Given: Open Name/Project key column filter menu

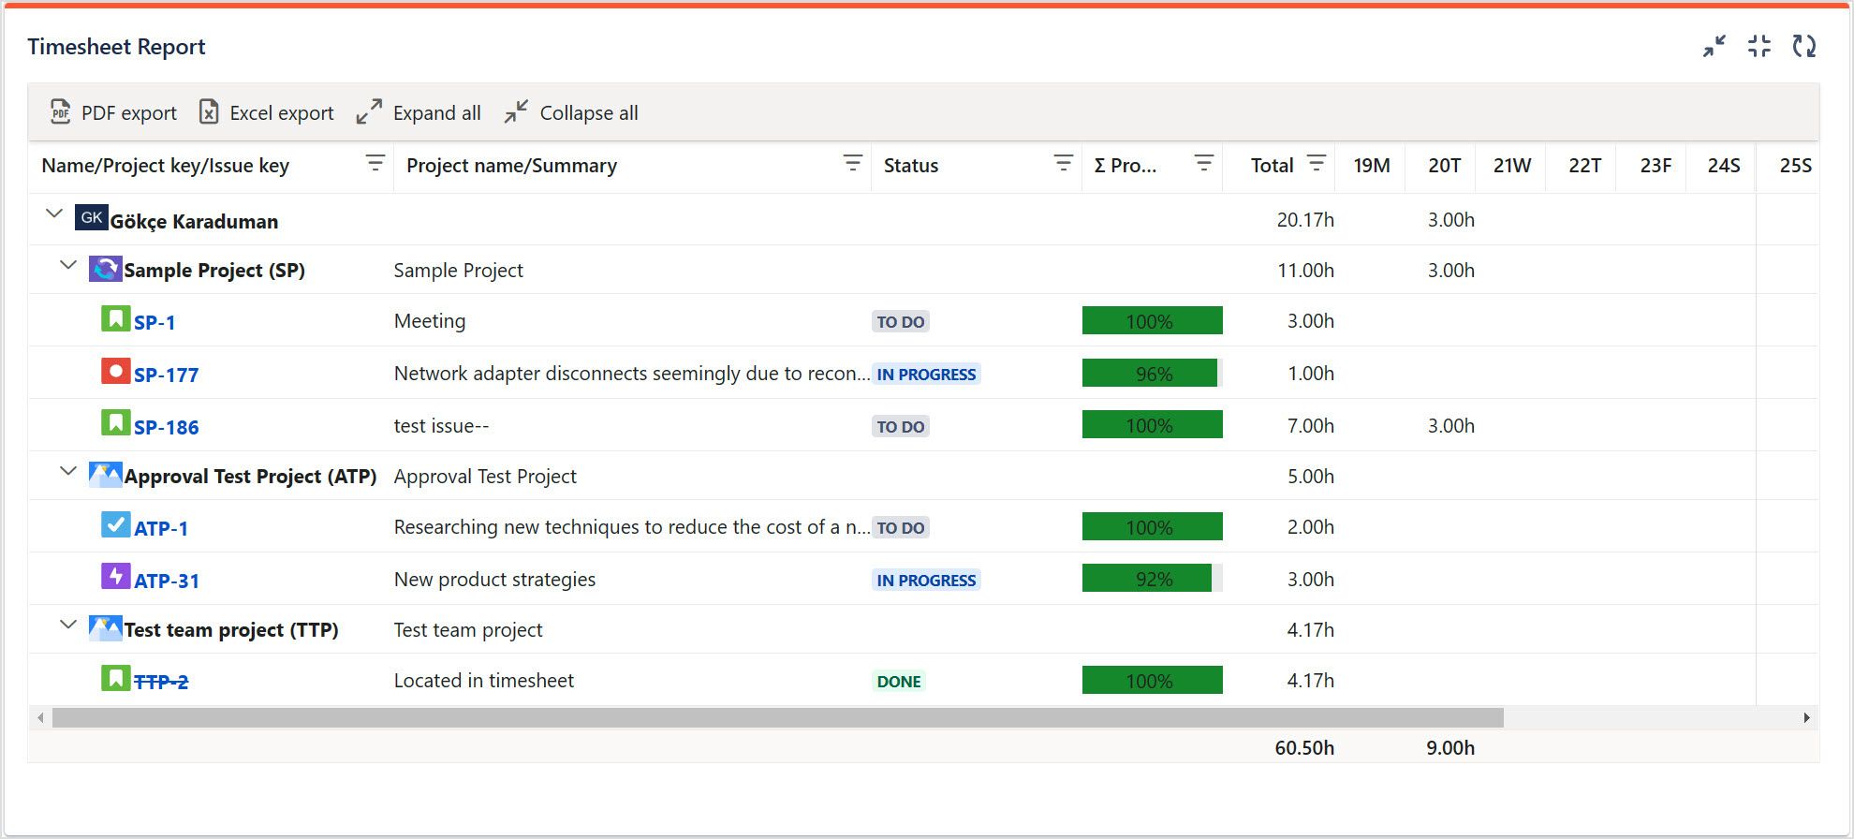Looking at the screenshot, I should click(375, 163).
